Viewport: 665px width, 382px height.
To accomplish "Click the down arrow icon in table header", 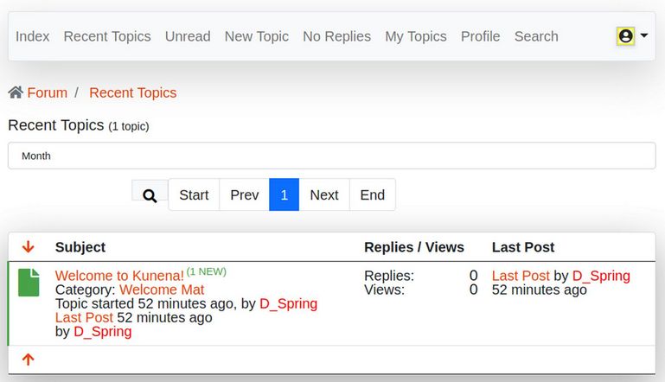I will pyautogui.click(x=29, y=247).
